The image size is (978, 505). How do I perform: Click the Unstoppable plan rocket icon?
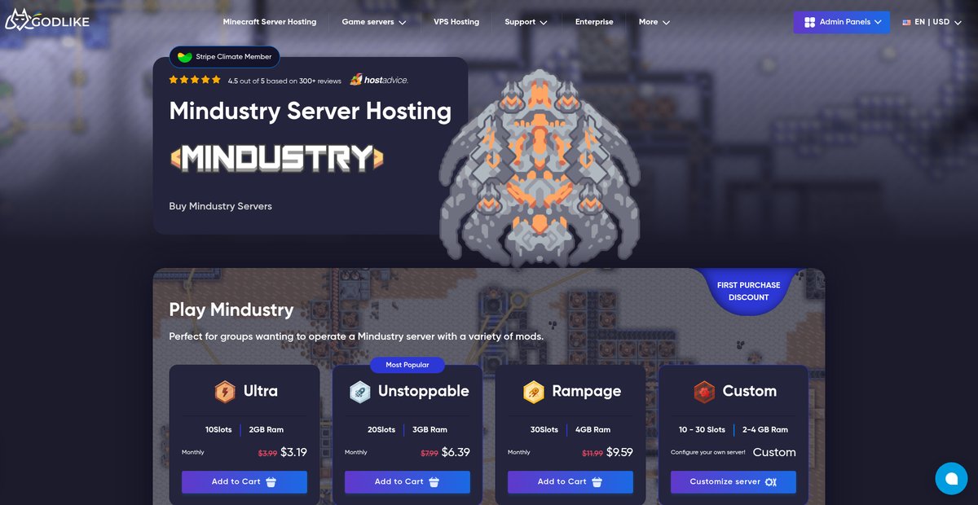click(x=360, y=392)
